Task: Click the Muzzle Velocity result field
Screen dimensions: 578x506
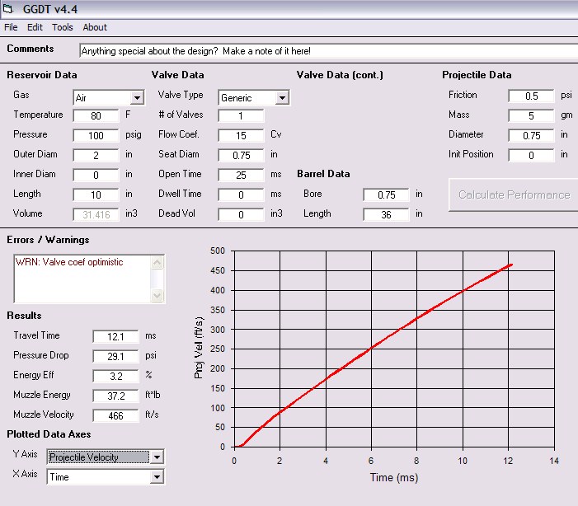Action: 115,416
